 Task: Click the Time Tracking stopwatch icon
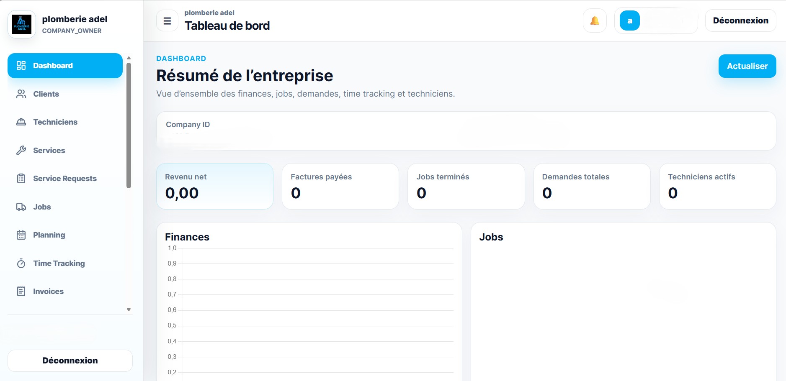[21, 263]
